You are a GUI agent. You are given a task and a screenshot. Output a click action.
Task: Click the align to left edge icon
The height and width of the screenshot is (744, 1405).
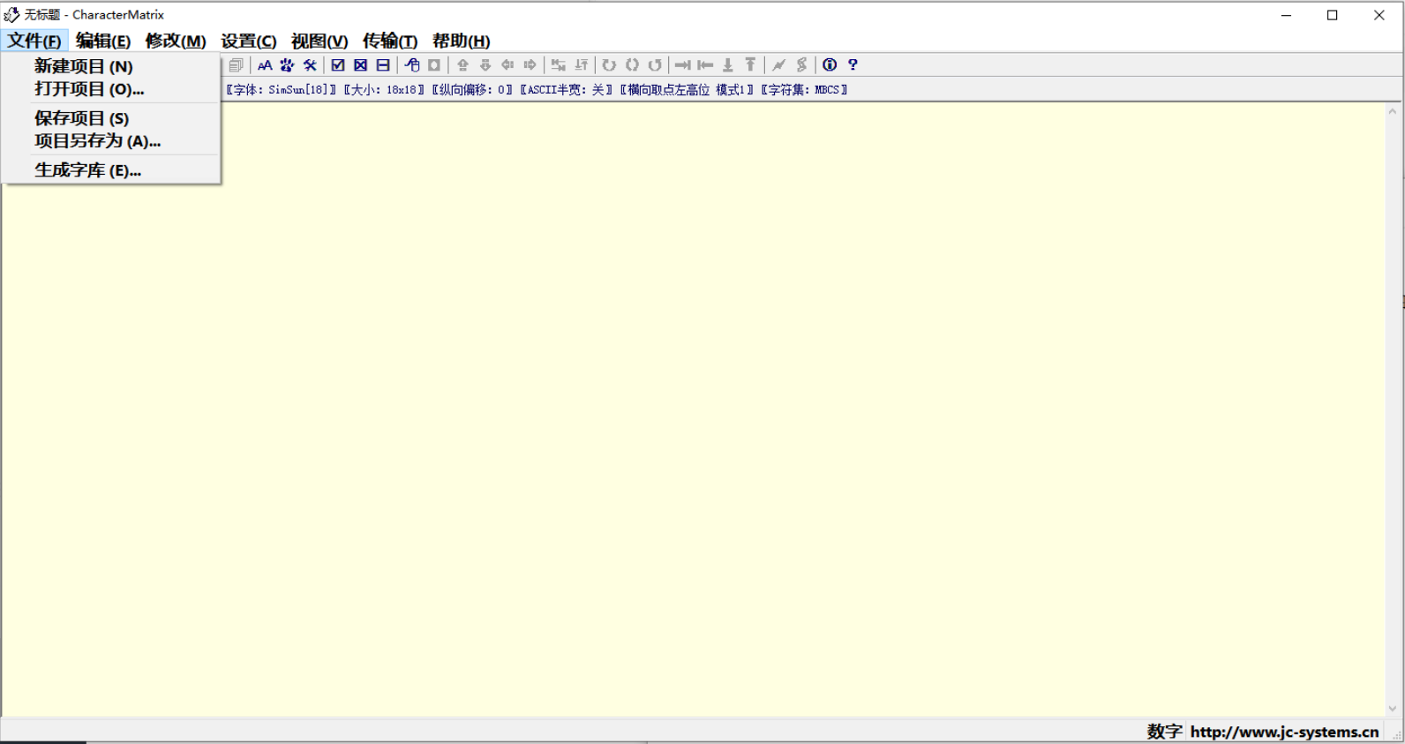[705, 65]
